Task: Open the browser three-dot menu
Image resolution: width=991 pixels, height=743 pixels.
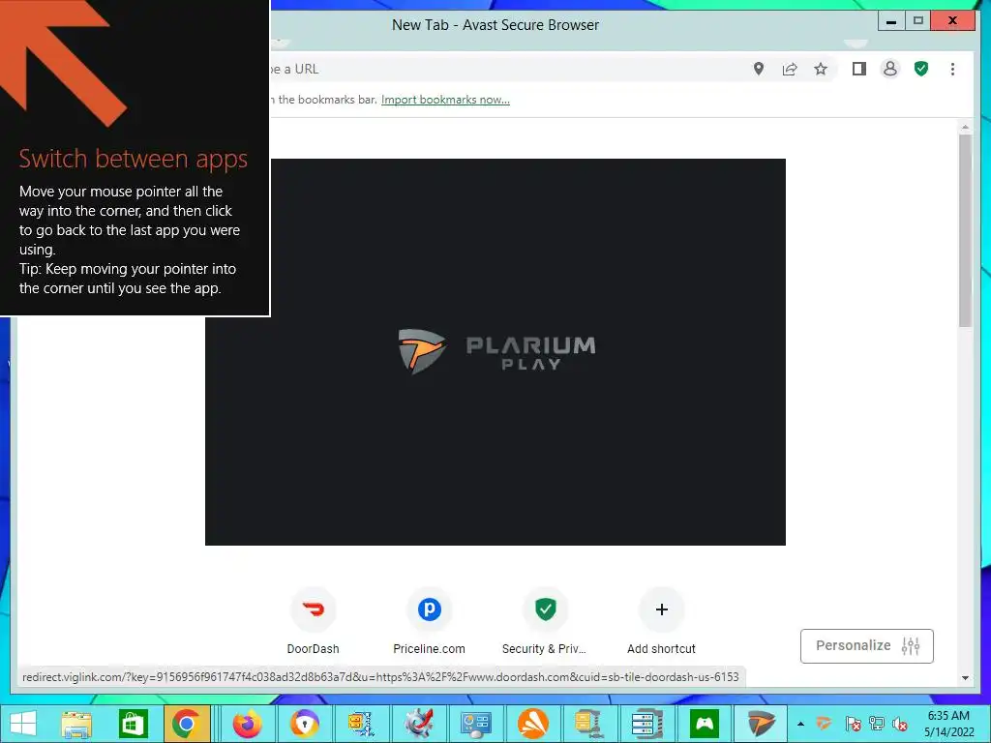Action: coord(952,69)
